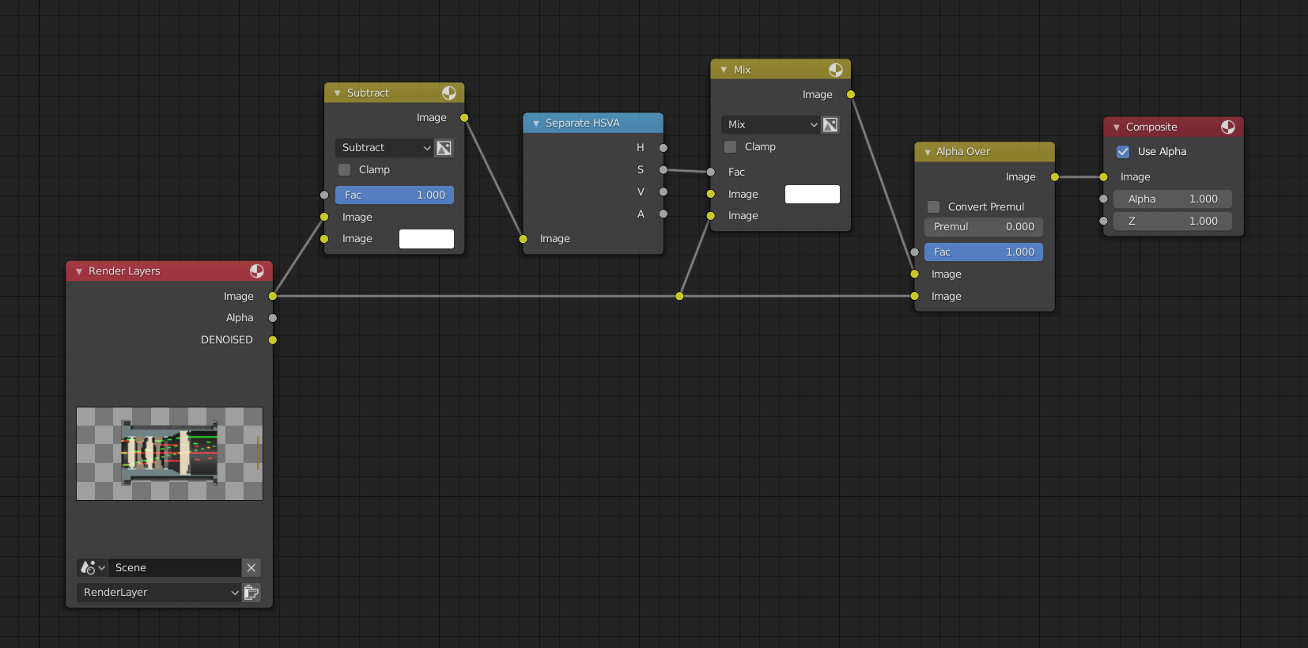This screenshot has width=1308, height=648.
Task: Click the Render Layers preview sphere icon
Action: pyautogui.click(x=256, y=271)
